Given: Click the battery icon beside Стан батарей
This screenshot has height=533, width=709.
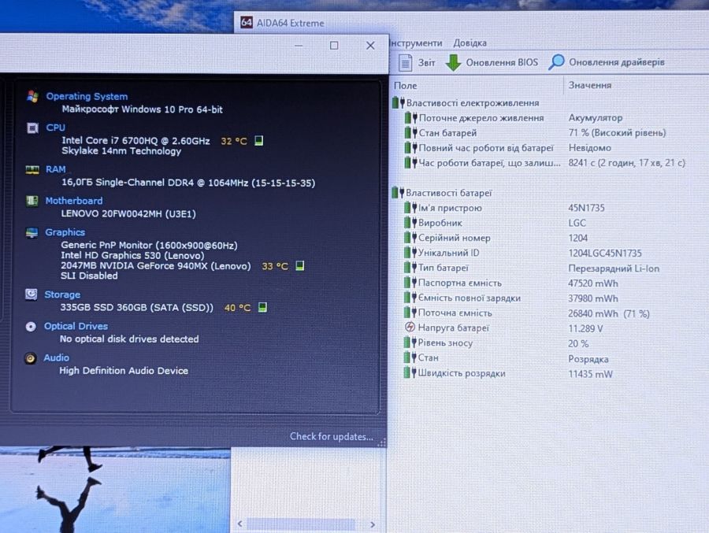Looking at the screenshot, I should [x=410, y=132].
